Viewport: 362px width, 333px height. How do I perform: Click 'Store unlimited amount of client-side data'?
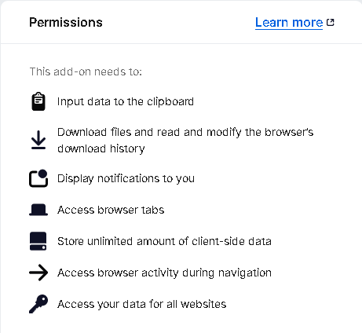164,241
